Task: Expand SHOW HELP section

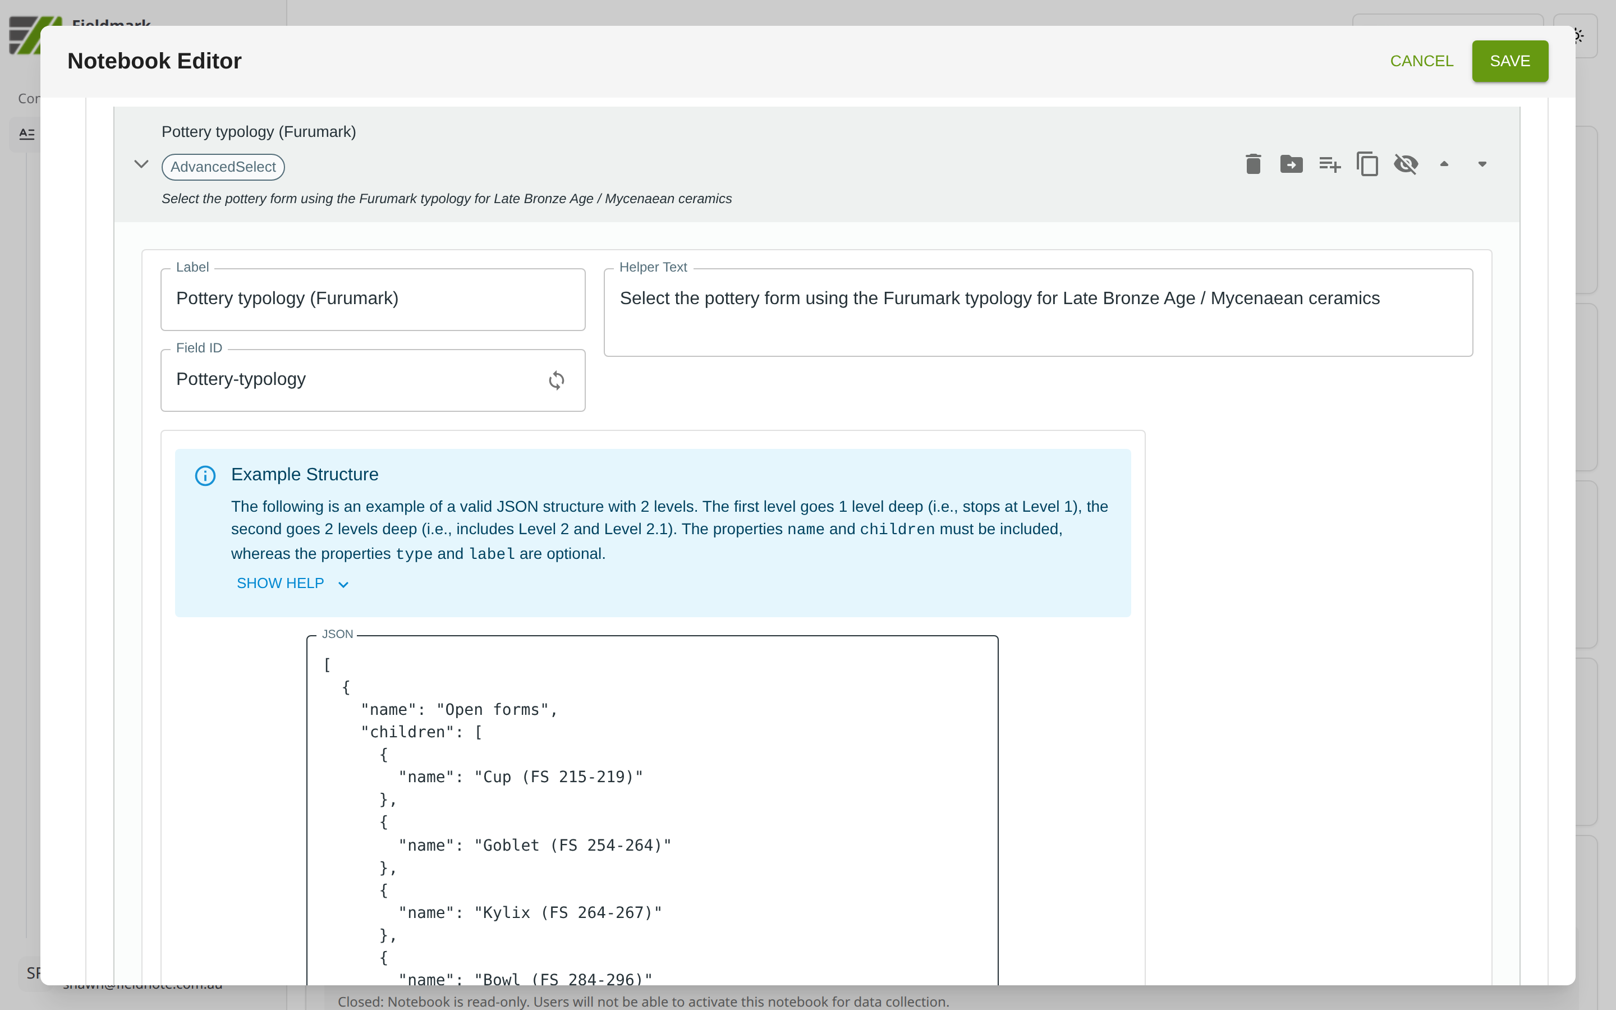Action: tap(281, 583)
